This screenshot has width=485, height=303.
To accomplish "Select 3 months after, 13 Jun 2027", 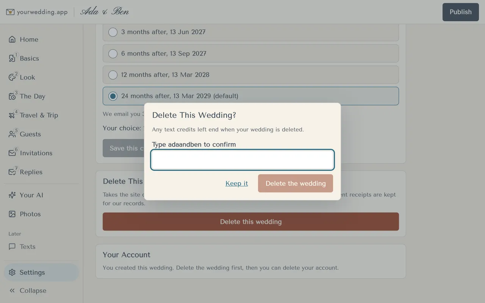I will tap(250, 32).
